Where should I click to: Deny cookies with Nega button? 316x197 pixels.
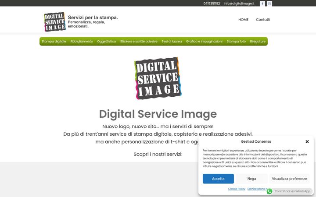pyautogui.click(x=252, y=179)
